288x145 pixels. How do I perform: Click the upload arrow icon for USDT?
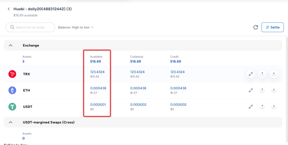click(262, 106)
